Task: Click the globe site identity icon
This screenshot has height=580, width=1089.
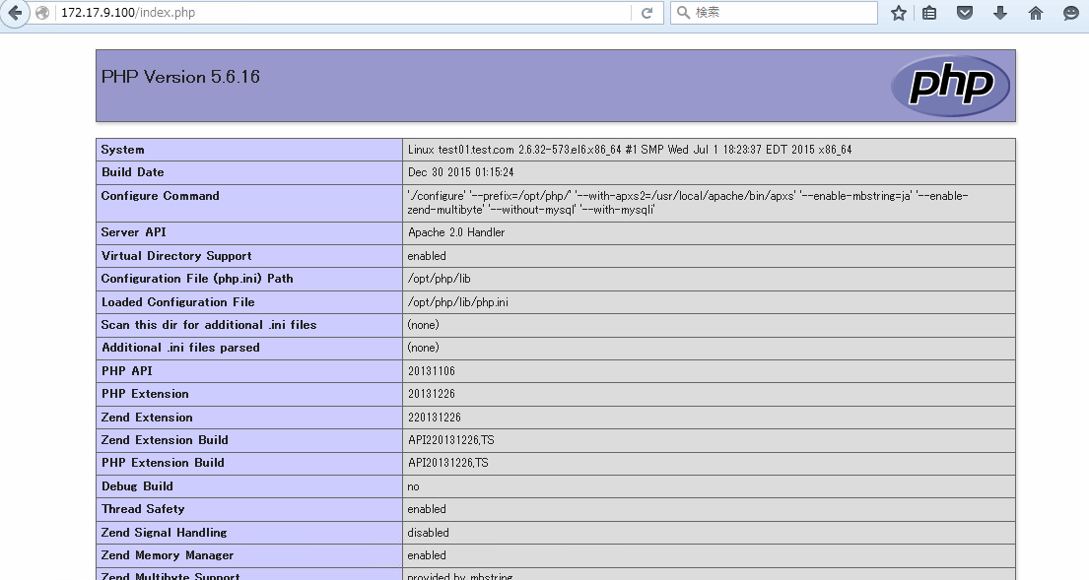Action: [x=42, y=13]
